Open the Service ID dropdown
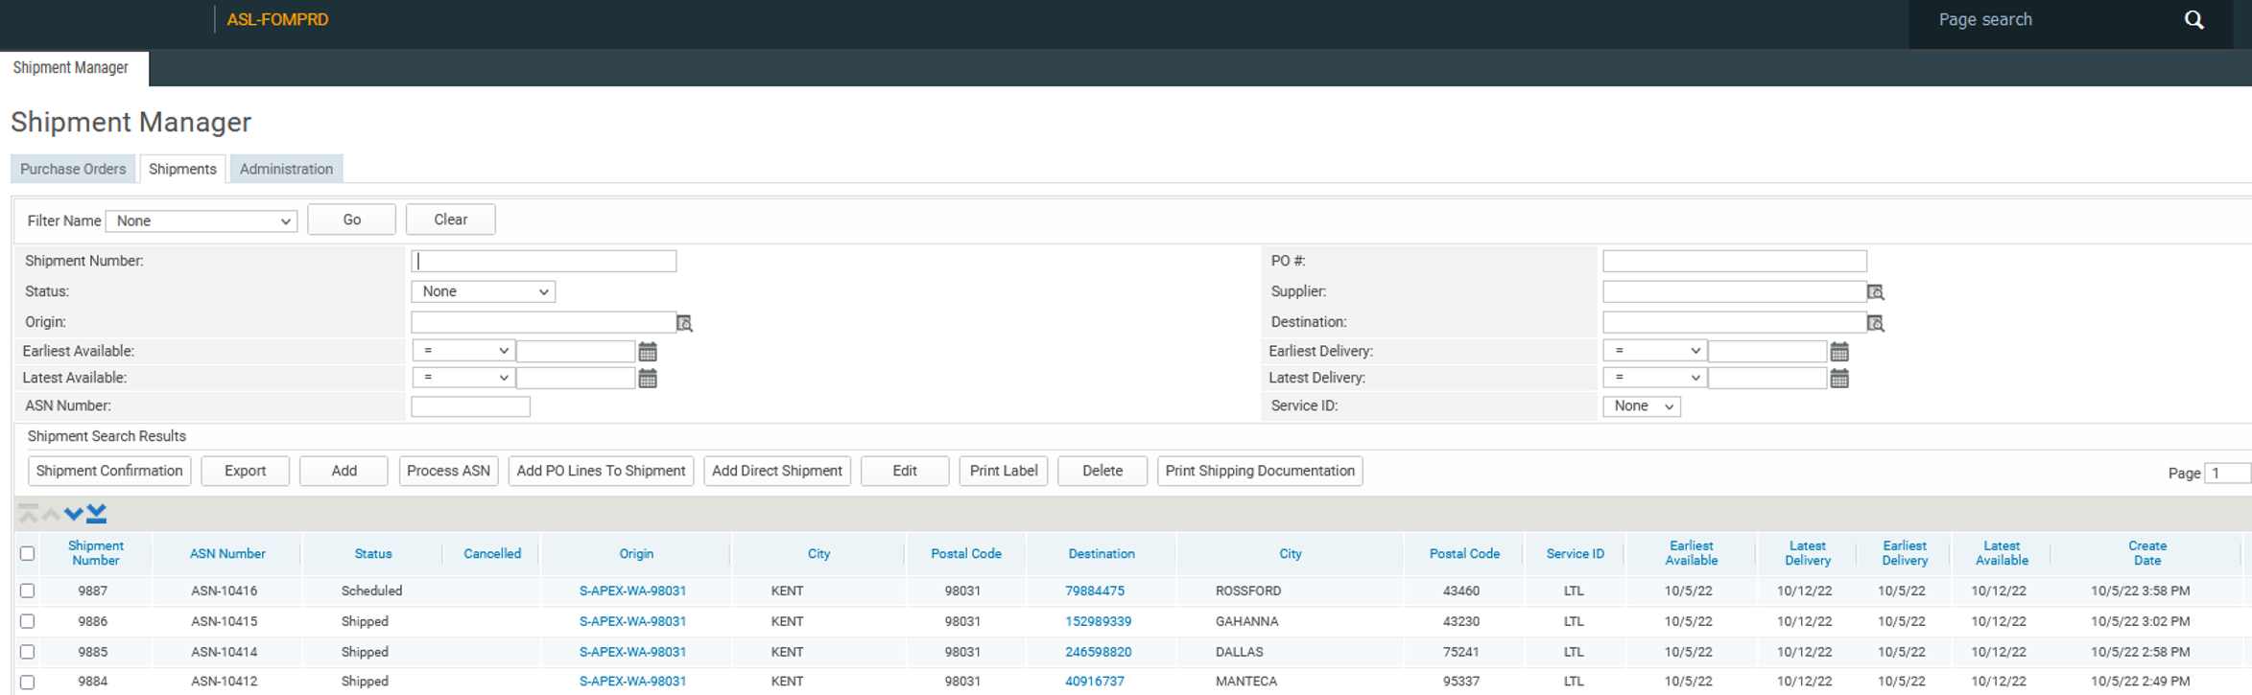 coord(1642,406)
